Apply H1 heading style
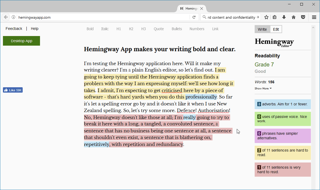Screen dimensions: 320x190 click(x=119, y=29)
